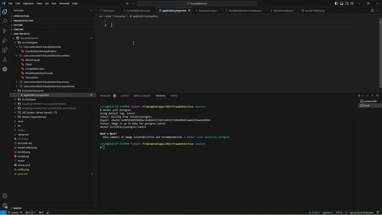Open the Source Control view

[5, 30]
